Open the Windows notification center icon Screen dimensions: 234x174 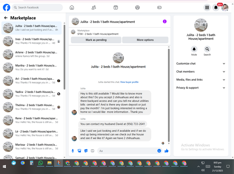[228, 166]
